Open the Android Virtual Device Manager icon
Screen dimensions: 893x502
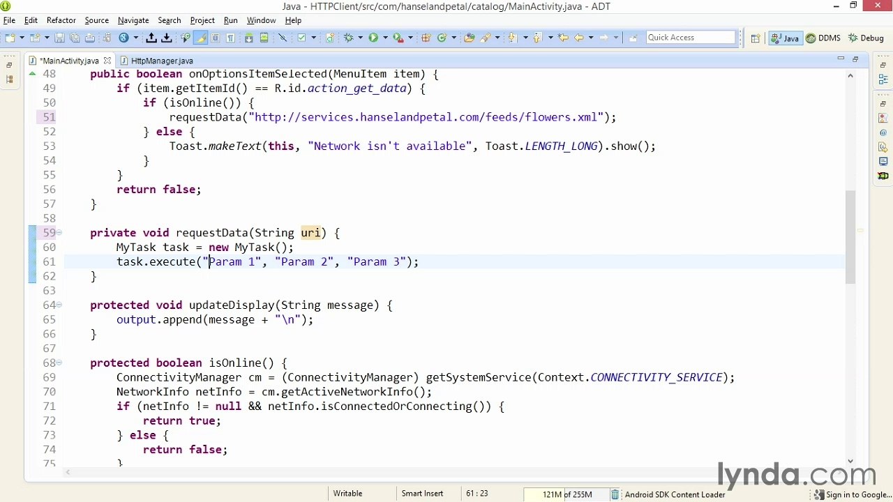click(x=264, y=38)
